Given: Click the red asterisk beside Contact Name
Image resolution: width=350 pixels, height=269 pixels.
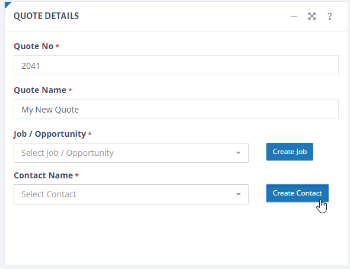Looking at the screenshot, I should (77, 175).
